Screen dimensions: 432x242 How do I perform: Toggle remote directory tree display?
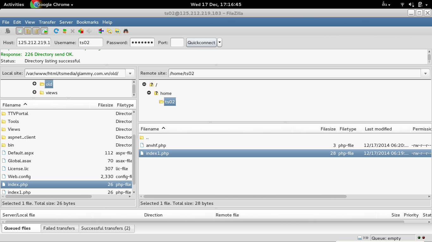point(36,31)
